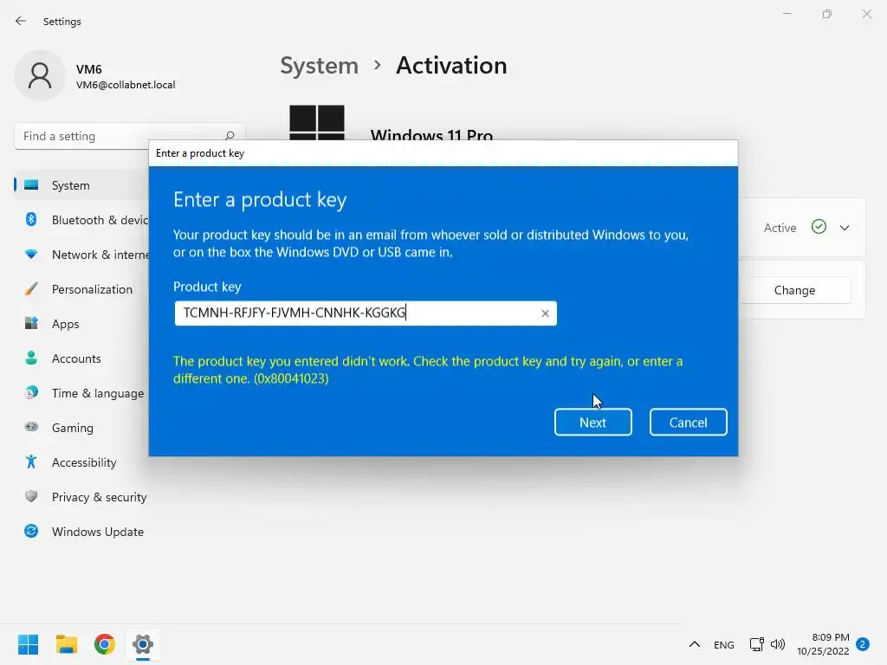Click the Windows Update sync icon

coord(31,531)
